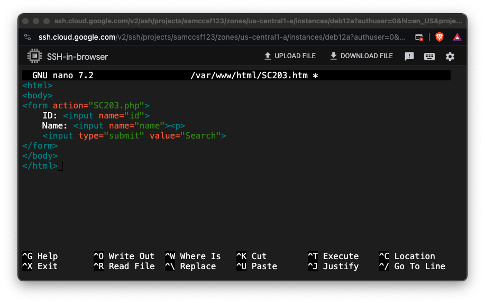Click the </html> closing tag
The image size is (485, 303).
coord(40,166)
